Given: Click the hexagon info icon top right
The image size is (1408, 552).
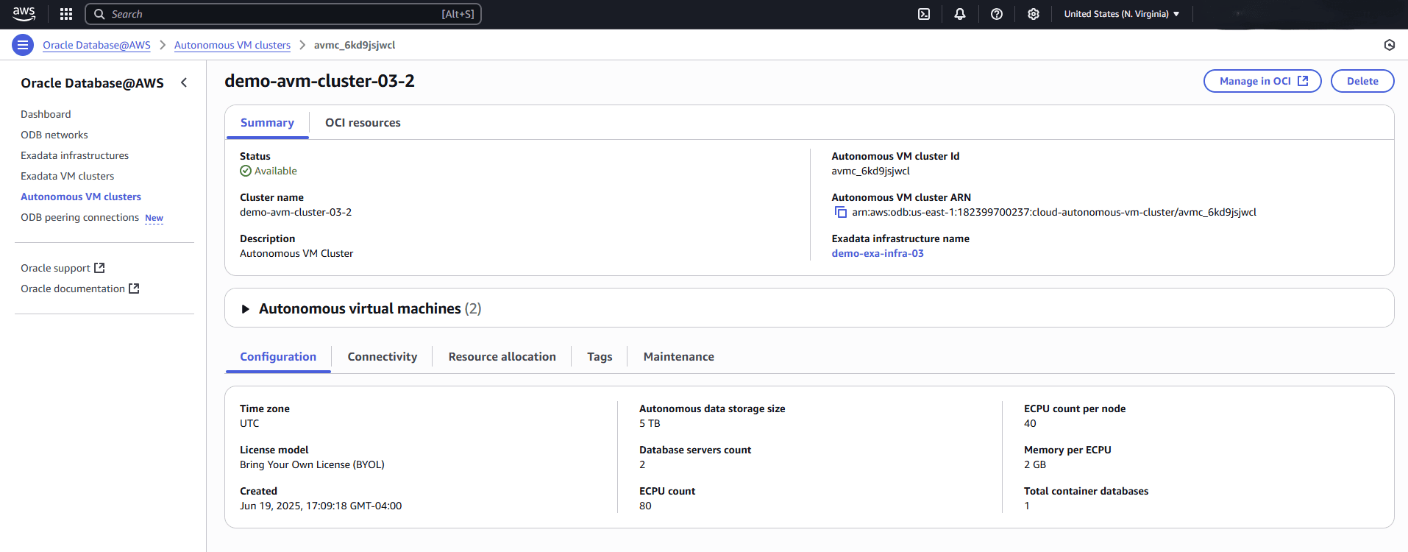Looking at the screenshot, I should (1390, 45).
